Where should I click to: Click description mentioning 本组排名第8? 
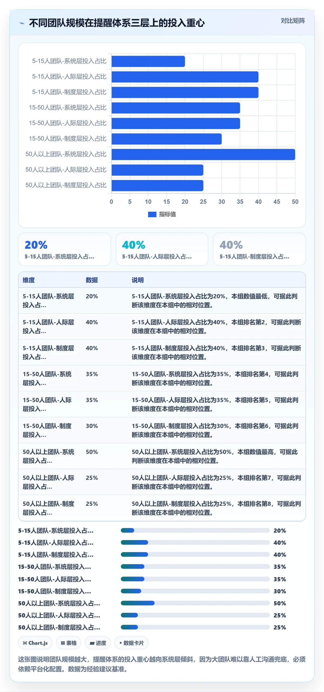(216, 508)
